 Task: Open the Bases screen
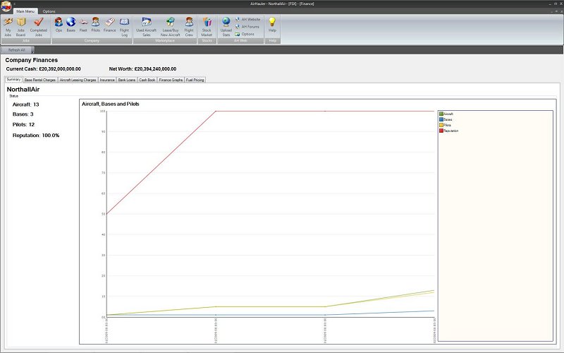tap(71, 25)
